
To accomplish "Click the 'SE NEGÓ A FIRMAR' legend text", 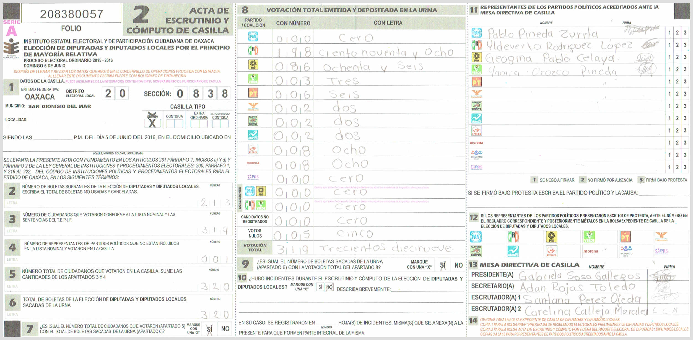I will pos(557,180).
